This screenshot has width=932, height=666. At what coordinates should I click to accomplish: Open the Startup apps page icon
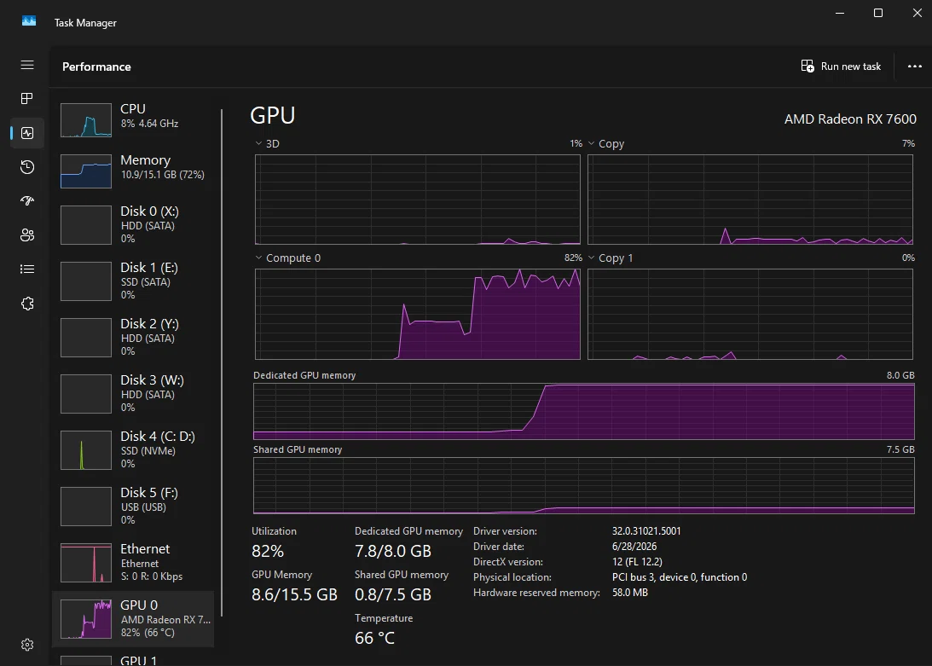[x=27, y=201]
